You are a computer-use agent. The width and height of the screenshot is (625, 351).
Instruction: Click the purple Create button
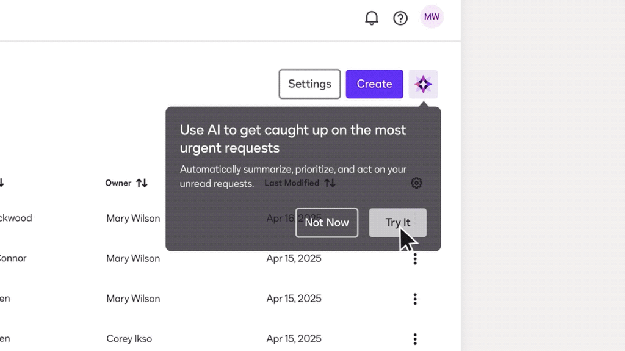point(374,84)
